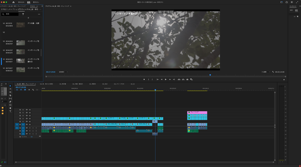The width and height of the screenshot is (301, 167).
Task: Toggle V1 source patching button
Action: point(17,124)
